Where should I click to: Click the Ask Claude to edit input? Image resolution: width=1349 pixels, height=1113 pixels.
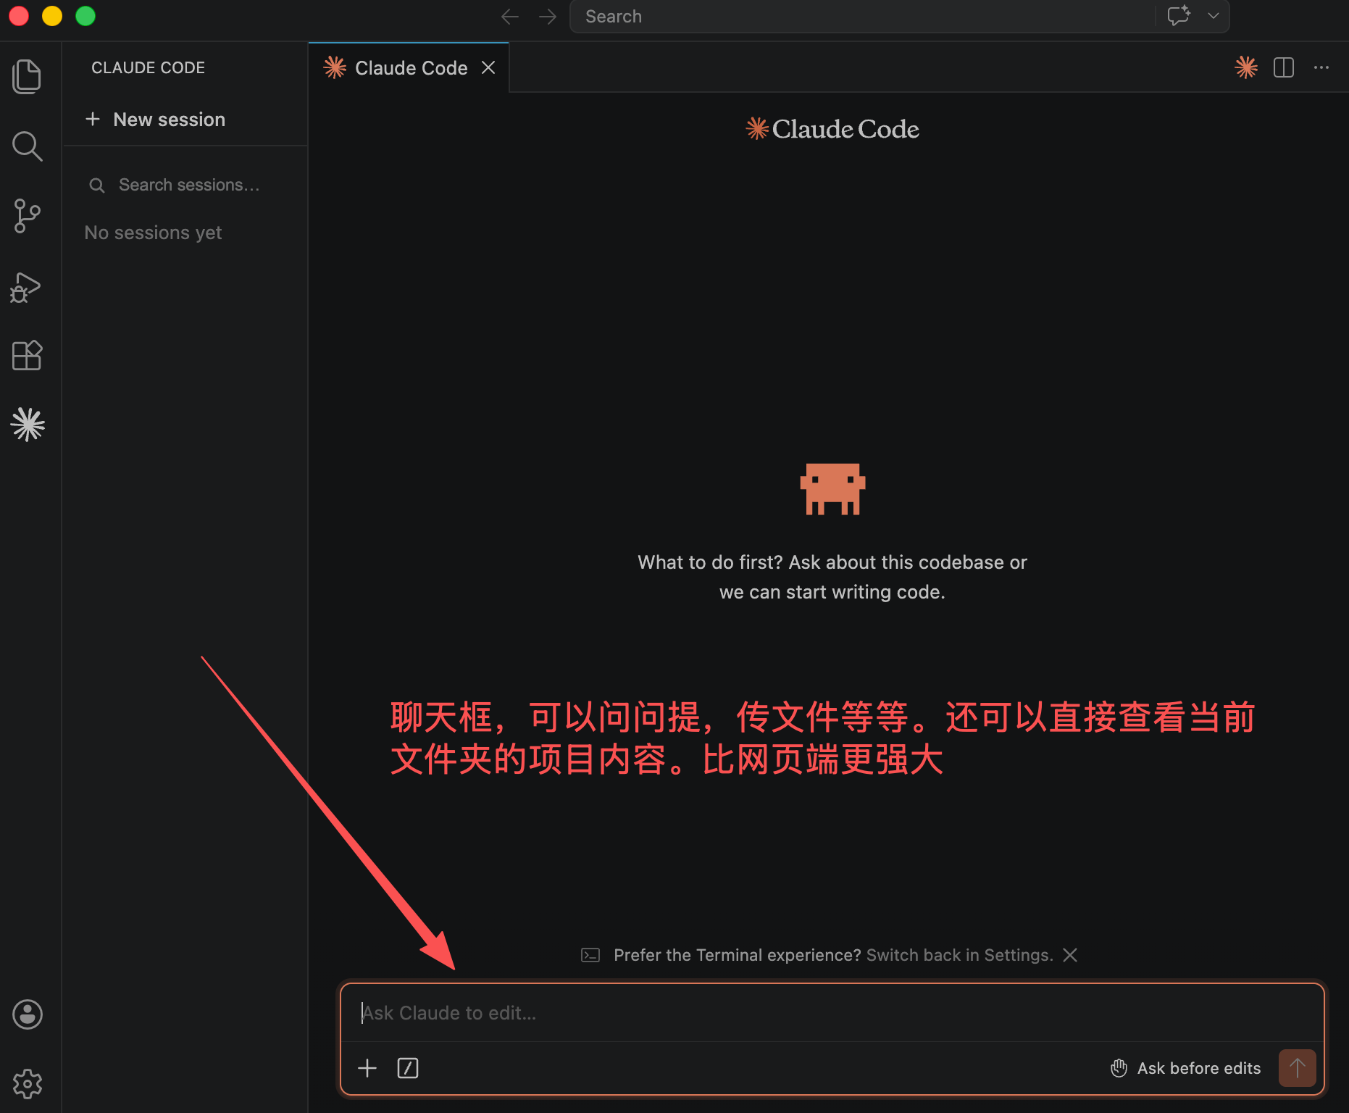coord(832,1013)
